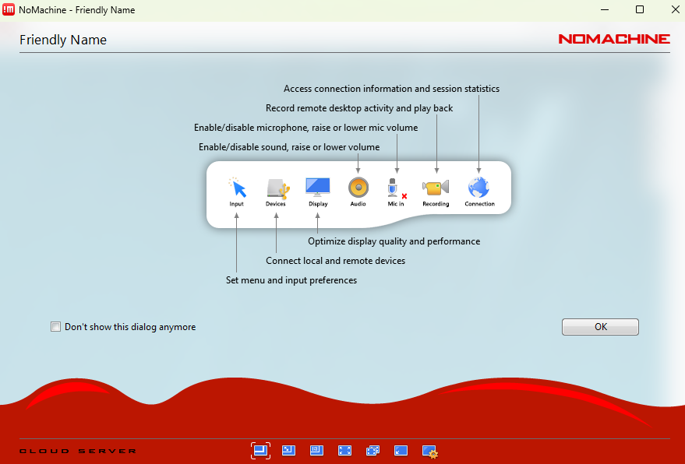Select the highlighted viewport mode icon in bottom toolbar
Image resolution: width=685 pixels, height=464 pixels.
(x=260, y=450)
